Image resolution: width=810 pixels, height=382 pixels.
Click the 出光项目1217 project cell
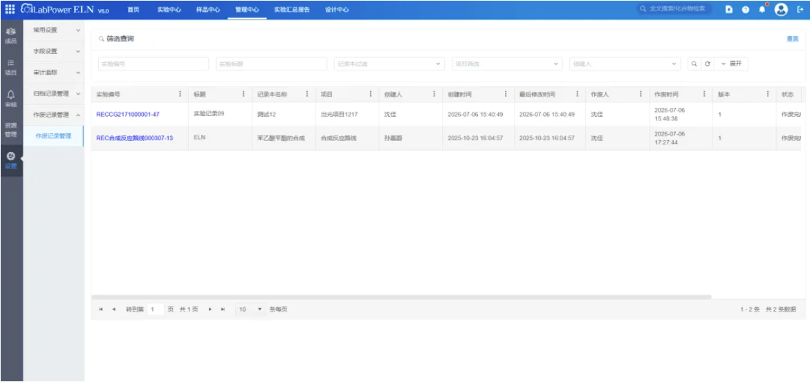coord(338,114)
